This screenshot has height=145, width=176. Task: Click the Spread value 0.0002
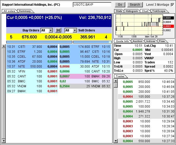168,67
